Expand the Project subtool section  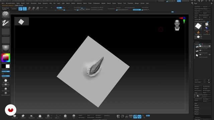(x=197, y=112)
